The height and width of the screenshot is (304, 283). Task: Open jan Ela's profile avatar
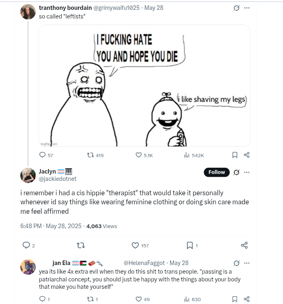point(28,267)
